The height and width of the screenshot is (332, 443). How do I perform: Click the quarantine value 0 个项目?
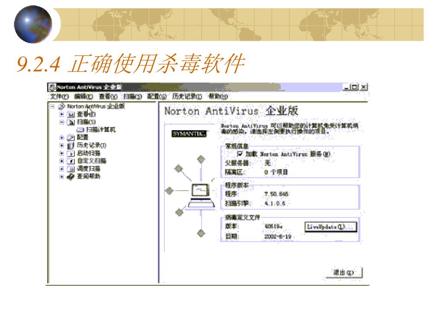[276, 172]
